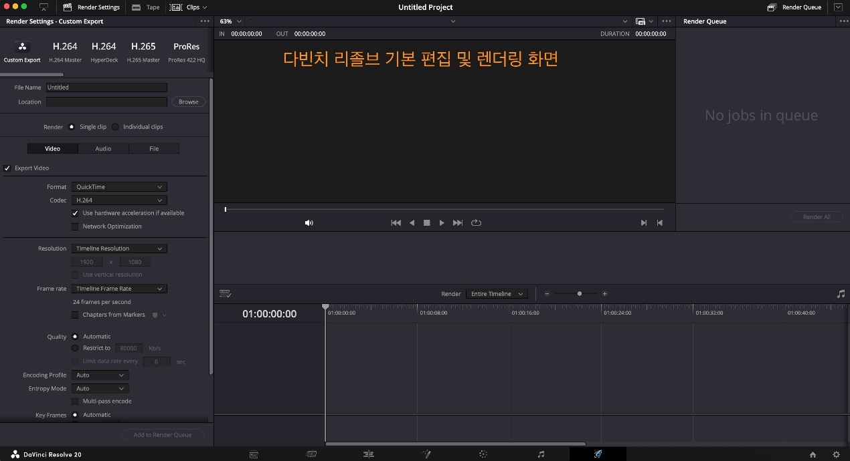Zoom in the timeline with plus button
This screenshot has width=850, height=461.
[x=604, y=294]
